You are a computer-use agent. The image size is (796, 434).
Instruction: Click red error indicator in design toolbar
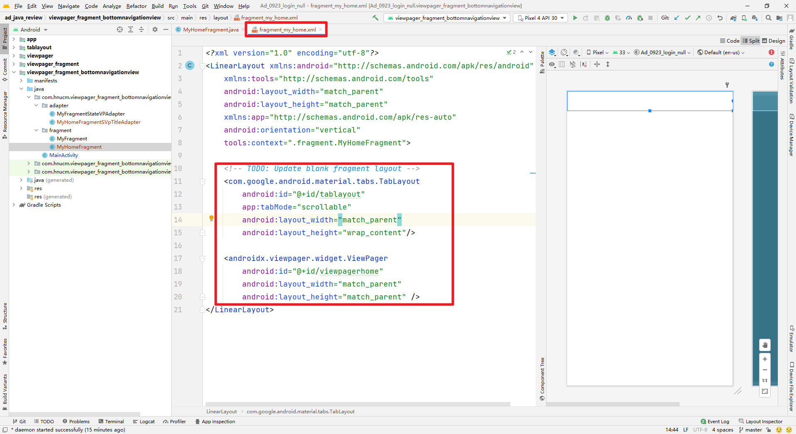pyautogui.click(x=772, y=52)
